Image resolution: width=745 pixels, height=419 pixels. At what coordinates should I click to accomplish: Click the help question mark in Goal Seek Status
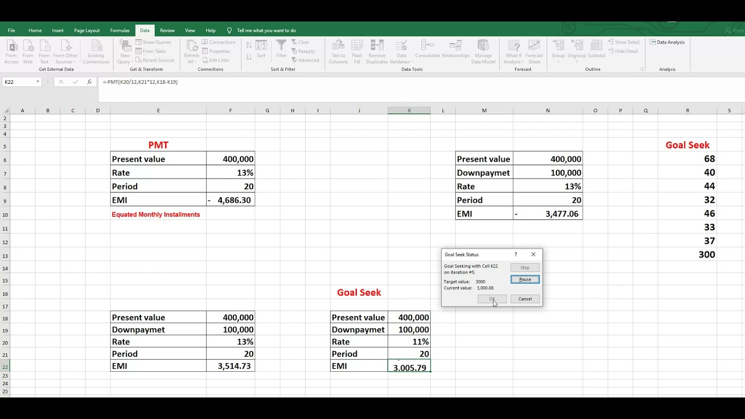pyautogui.click(x=515, y=254)
